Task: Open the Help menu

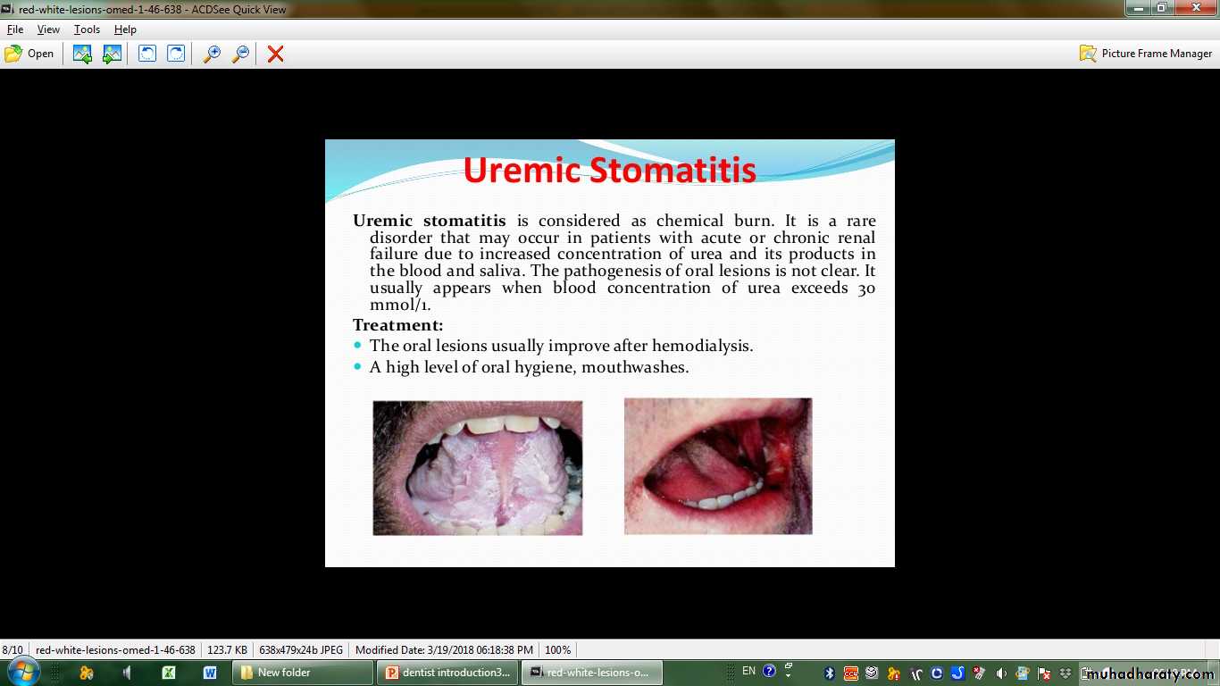Action: point(125,29)
